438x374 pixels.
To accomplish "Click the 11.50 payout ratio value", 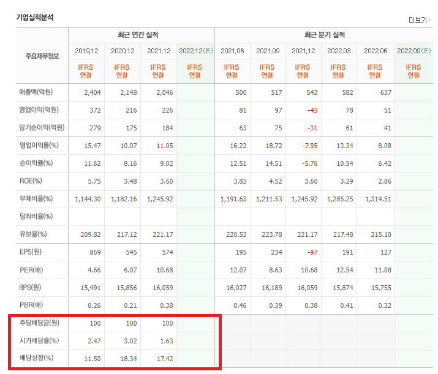I will pyautogui.click(x=93, y=359).
